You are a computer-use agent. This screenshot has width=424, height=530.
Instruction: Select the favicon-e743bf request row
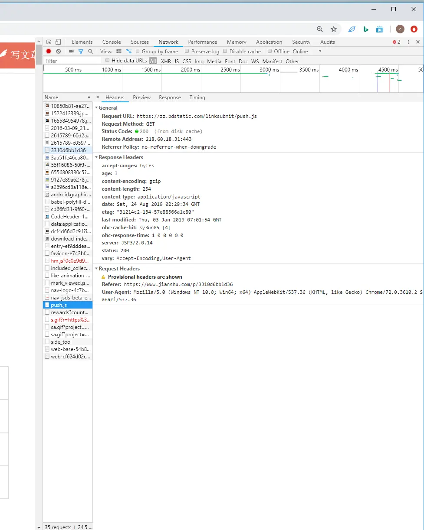(68, 253)
